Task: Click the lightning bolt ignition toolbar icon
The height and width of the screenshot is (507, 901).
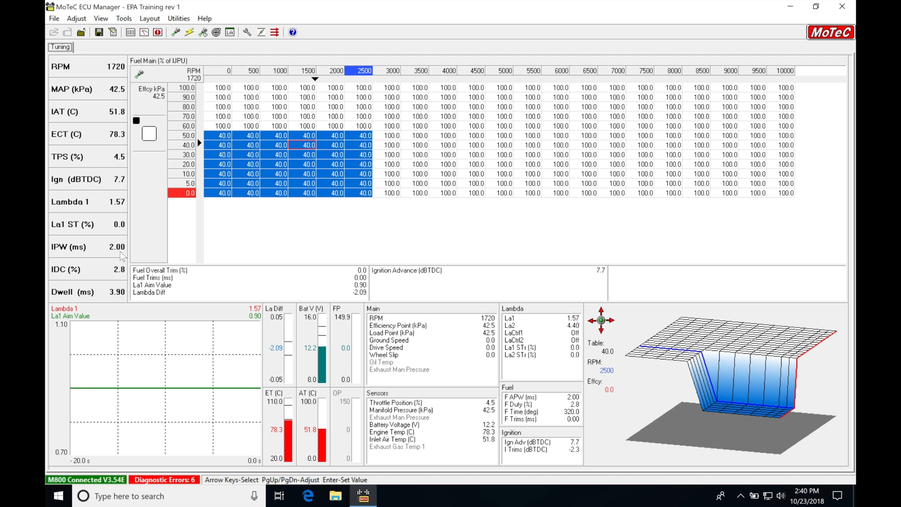Action: pyautogui.click(x=189, y=32)
